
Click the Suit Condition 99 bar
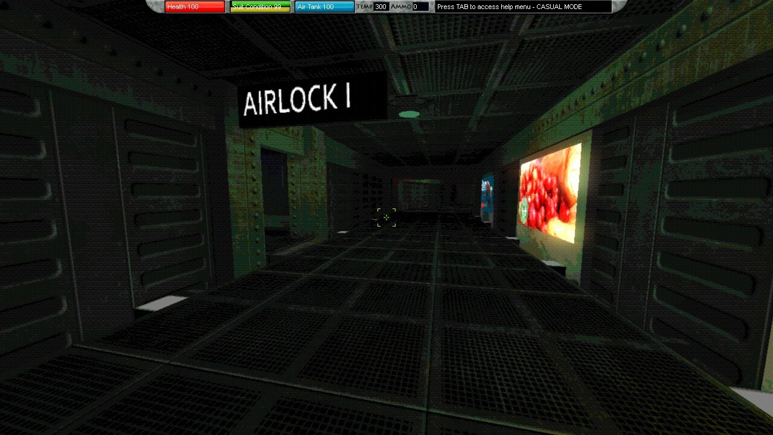pos(260,7)
